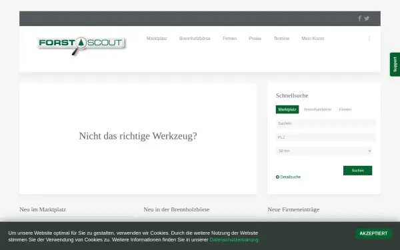Click the Neu im Marktplatz heading

pyautogui.click(x=43, y=209)
